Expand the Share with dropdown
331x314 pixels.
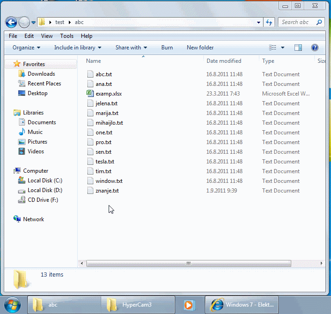(131, 48)
